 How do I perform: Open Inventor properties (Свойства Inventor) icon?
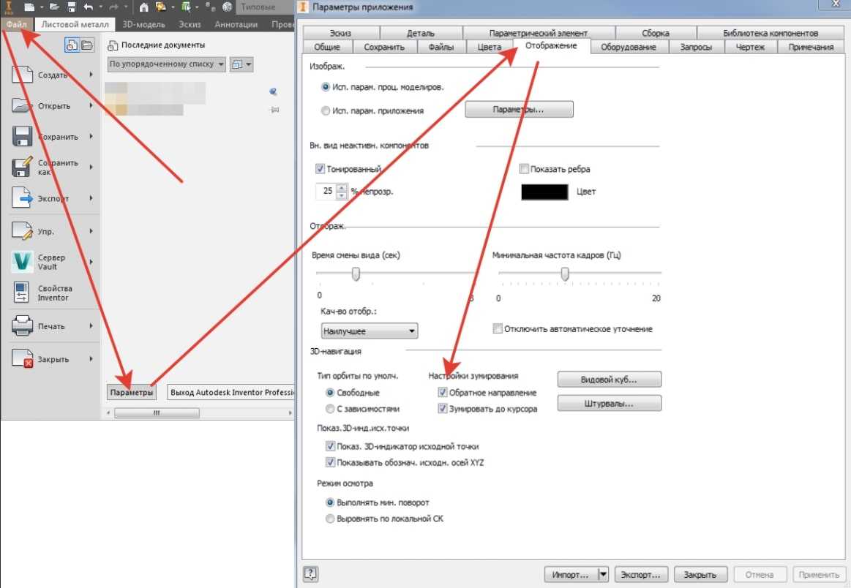(x=23, y=293)
